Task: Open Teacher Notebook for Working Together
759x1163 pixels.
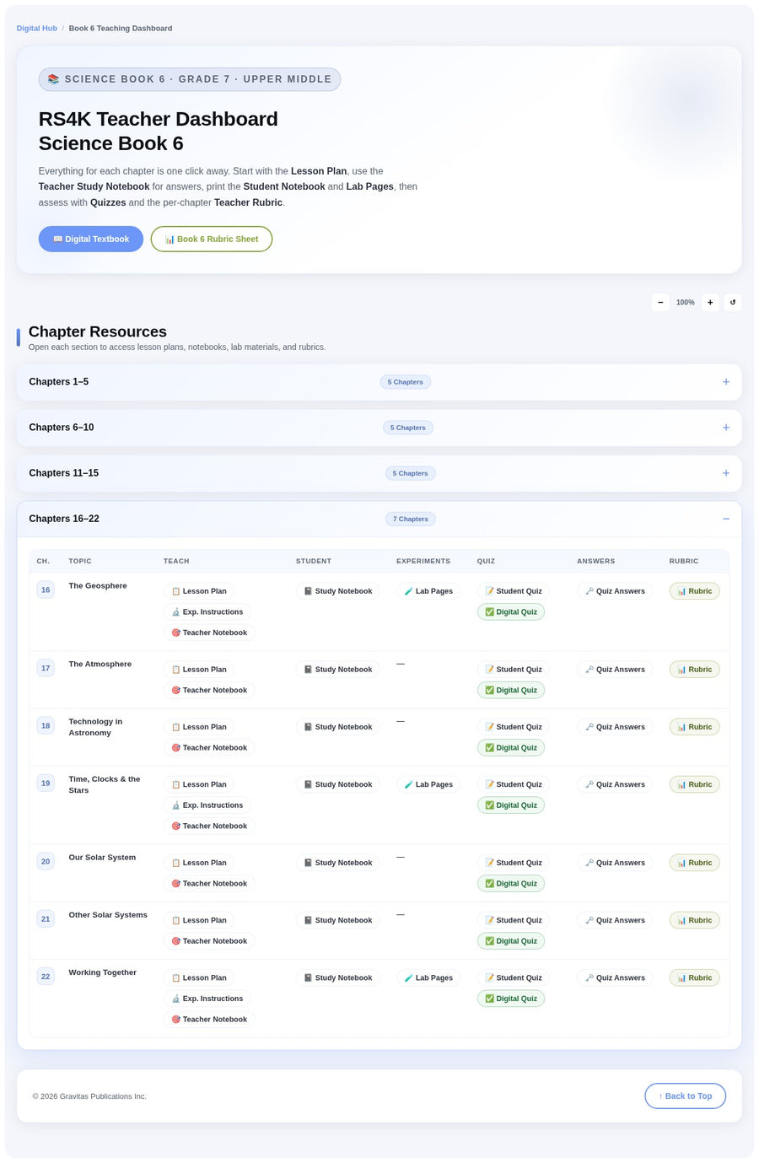Action: pyautogui.click(x=209, y=1019)
